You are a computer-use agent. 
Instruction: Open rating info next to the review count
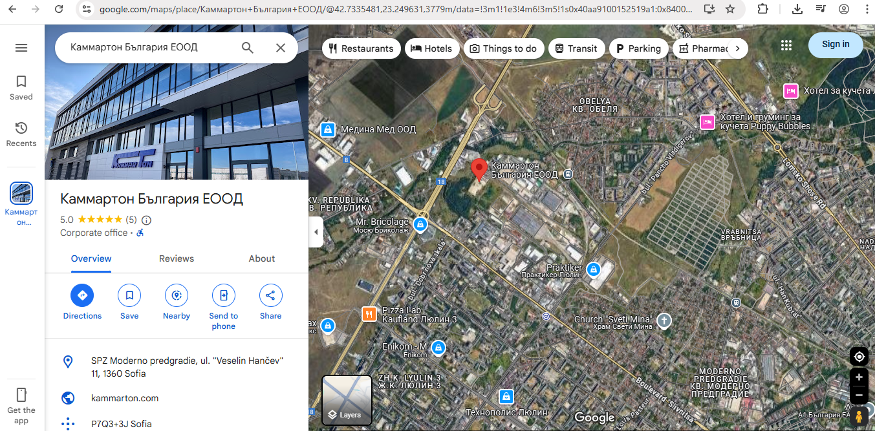146,220
